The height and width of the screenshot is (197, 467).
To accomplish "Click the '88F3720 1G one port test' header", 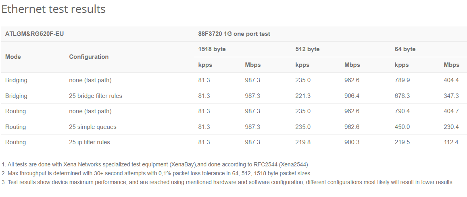I will [234, 34].
